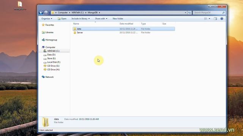Click the folder icon in address bar
This screenshot has width=243, height=136.
click(53, 12)
